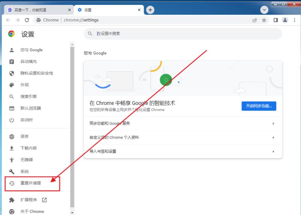Image resolution: width=301 pixels, height=215 pixels.
Task: Close the 百度一下 tab
Action: tap(69, 10)
